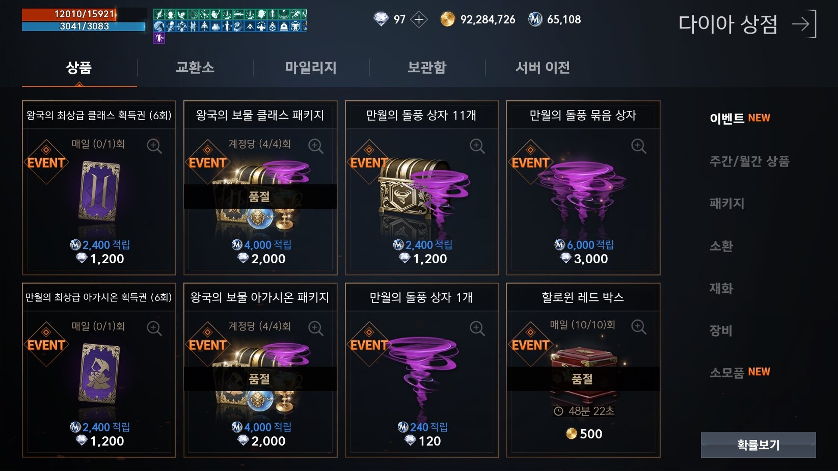The height and width of the screenshot is (471, 838).
Task: Open the 주간/월간 상품 category
Action: coord(749,161)
